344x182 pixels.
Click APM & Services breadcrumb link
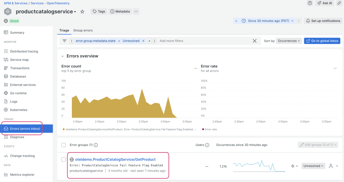pos(16,3)
